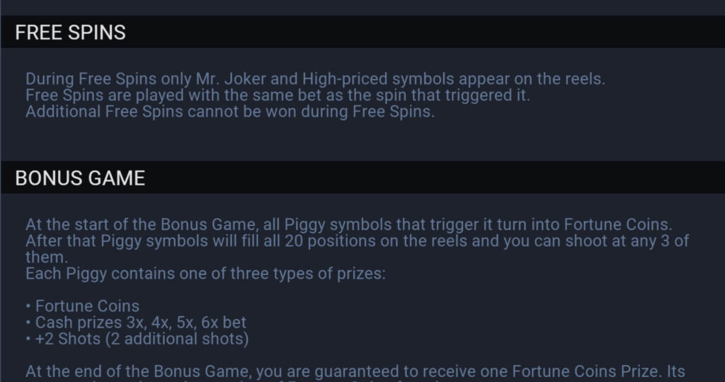725x382 pixels.
Task: Click the FREE SPINS section heading
Action: pos(70,33)
